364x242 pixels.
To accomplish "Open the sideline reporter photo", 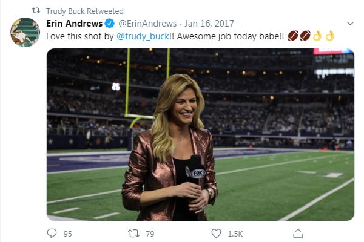I will (x=200, y=134).
